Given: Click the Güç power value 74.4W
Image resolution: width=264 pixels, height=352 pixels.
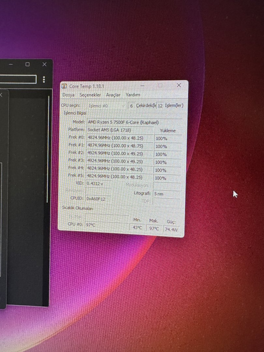Looking at the screenshot, I should pos(171,229).
